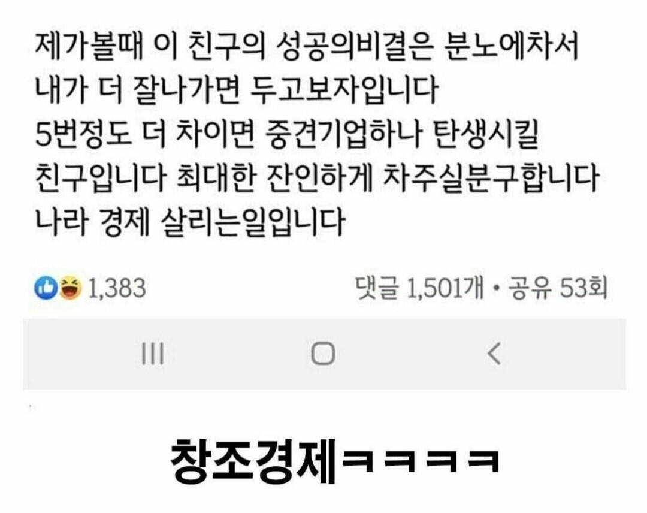Click the post line starting 내가 더 잘나가면
This screenshot has height=513, width=647.
pos(237,91)
